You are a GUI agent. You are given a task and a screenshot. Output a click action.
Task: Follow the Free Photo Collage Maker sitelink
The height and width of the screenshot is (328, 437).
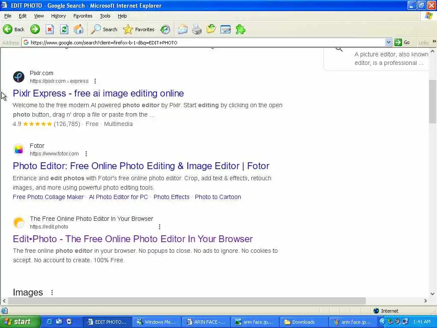point(48,197)
